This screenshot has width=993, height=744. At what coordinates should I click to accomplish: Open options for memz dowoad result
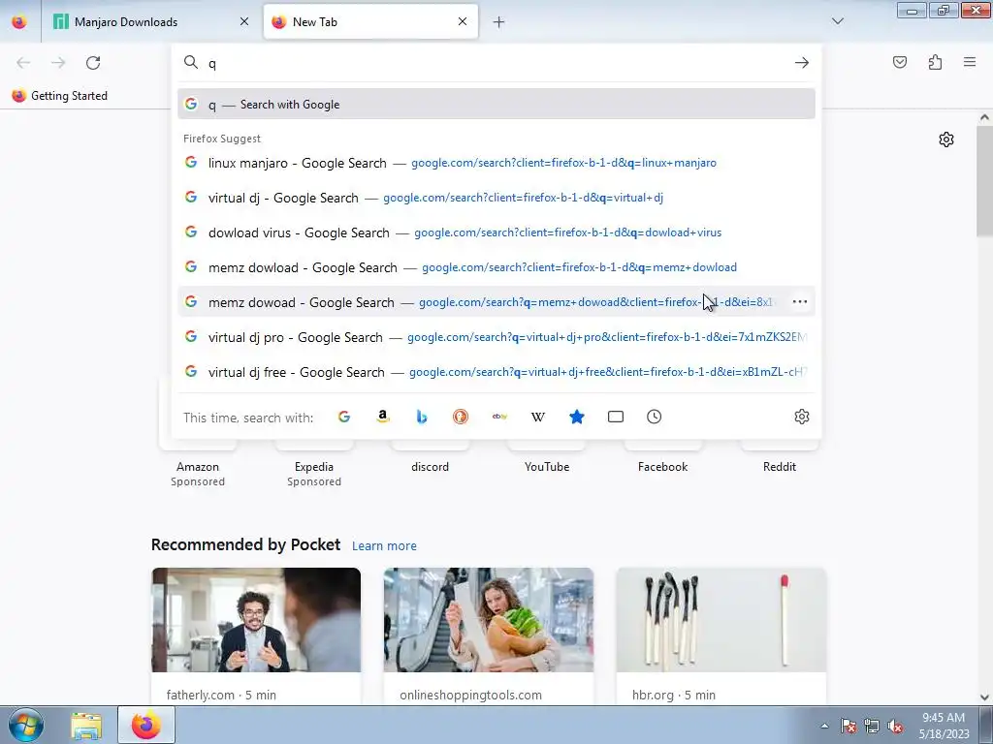[800, 302]
